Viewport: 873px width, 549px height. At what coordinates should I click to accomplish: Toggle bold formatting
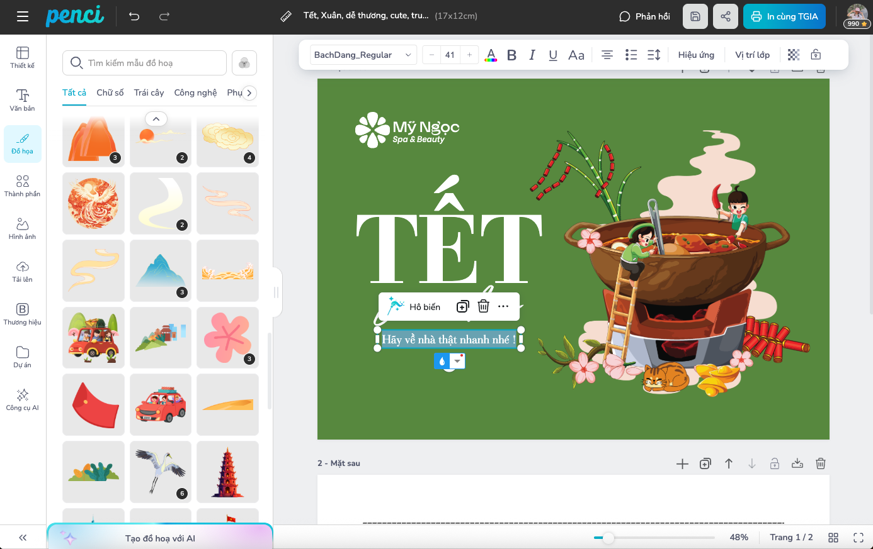pyautogui.click(x=511, y=55)
